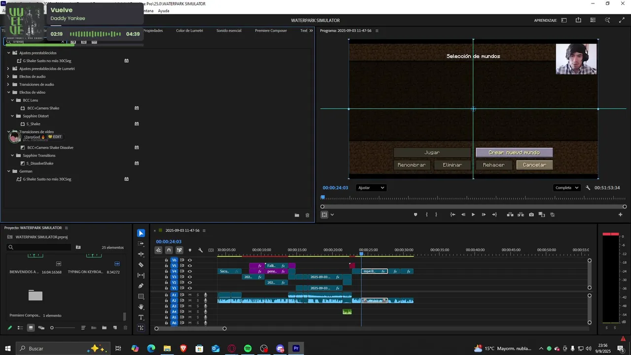Collapse the Ajustes preestablecidos folder
The image size is (631, 355).
pos(8,53)
